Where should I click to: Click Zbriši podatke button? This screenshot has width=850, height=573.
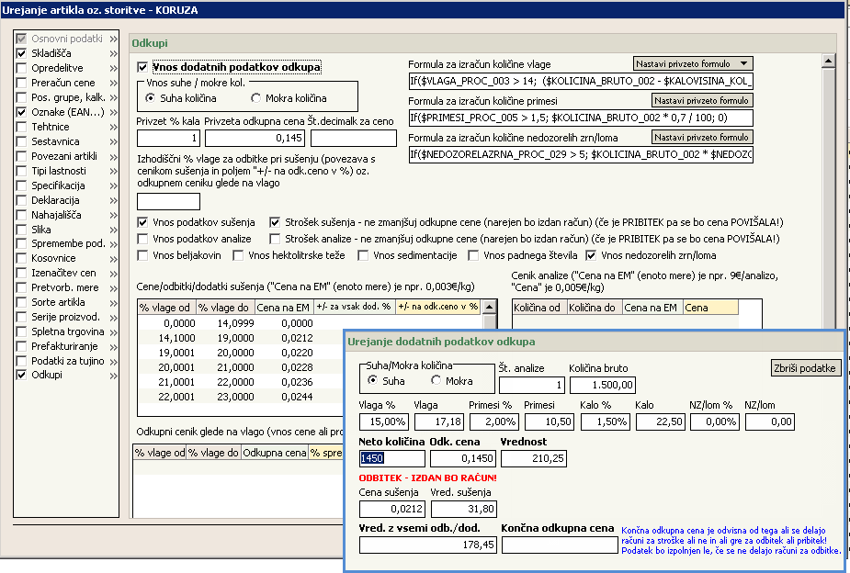(806, 367)
